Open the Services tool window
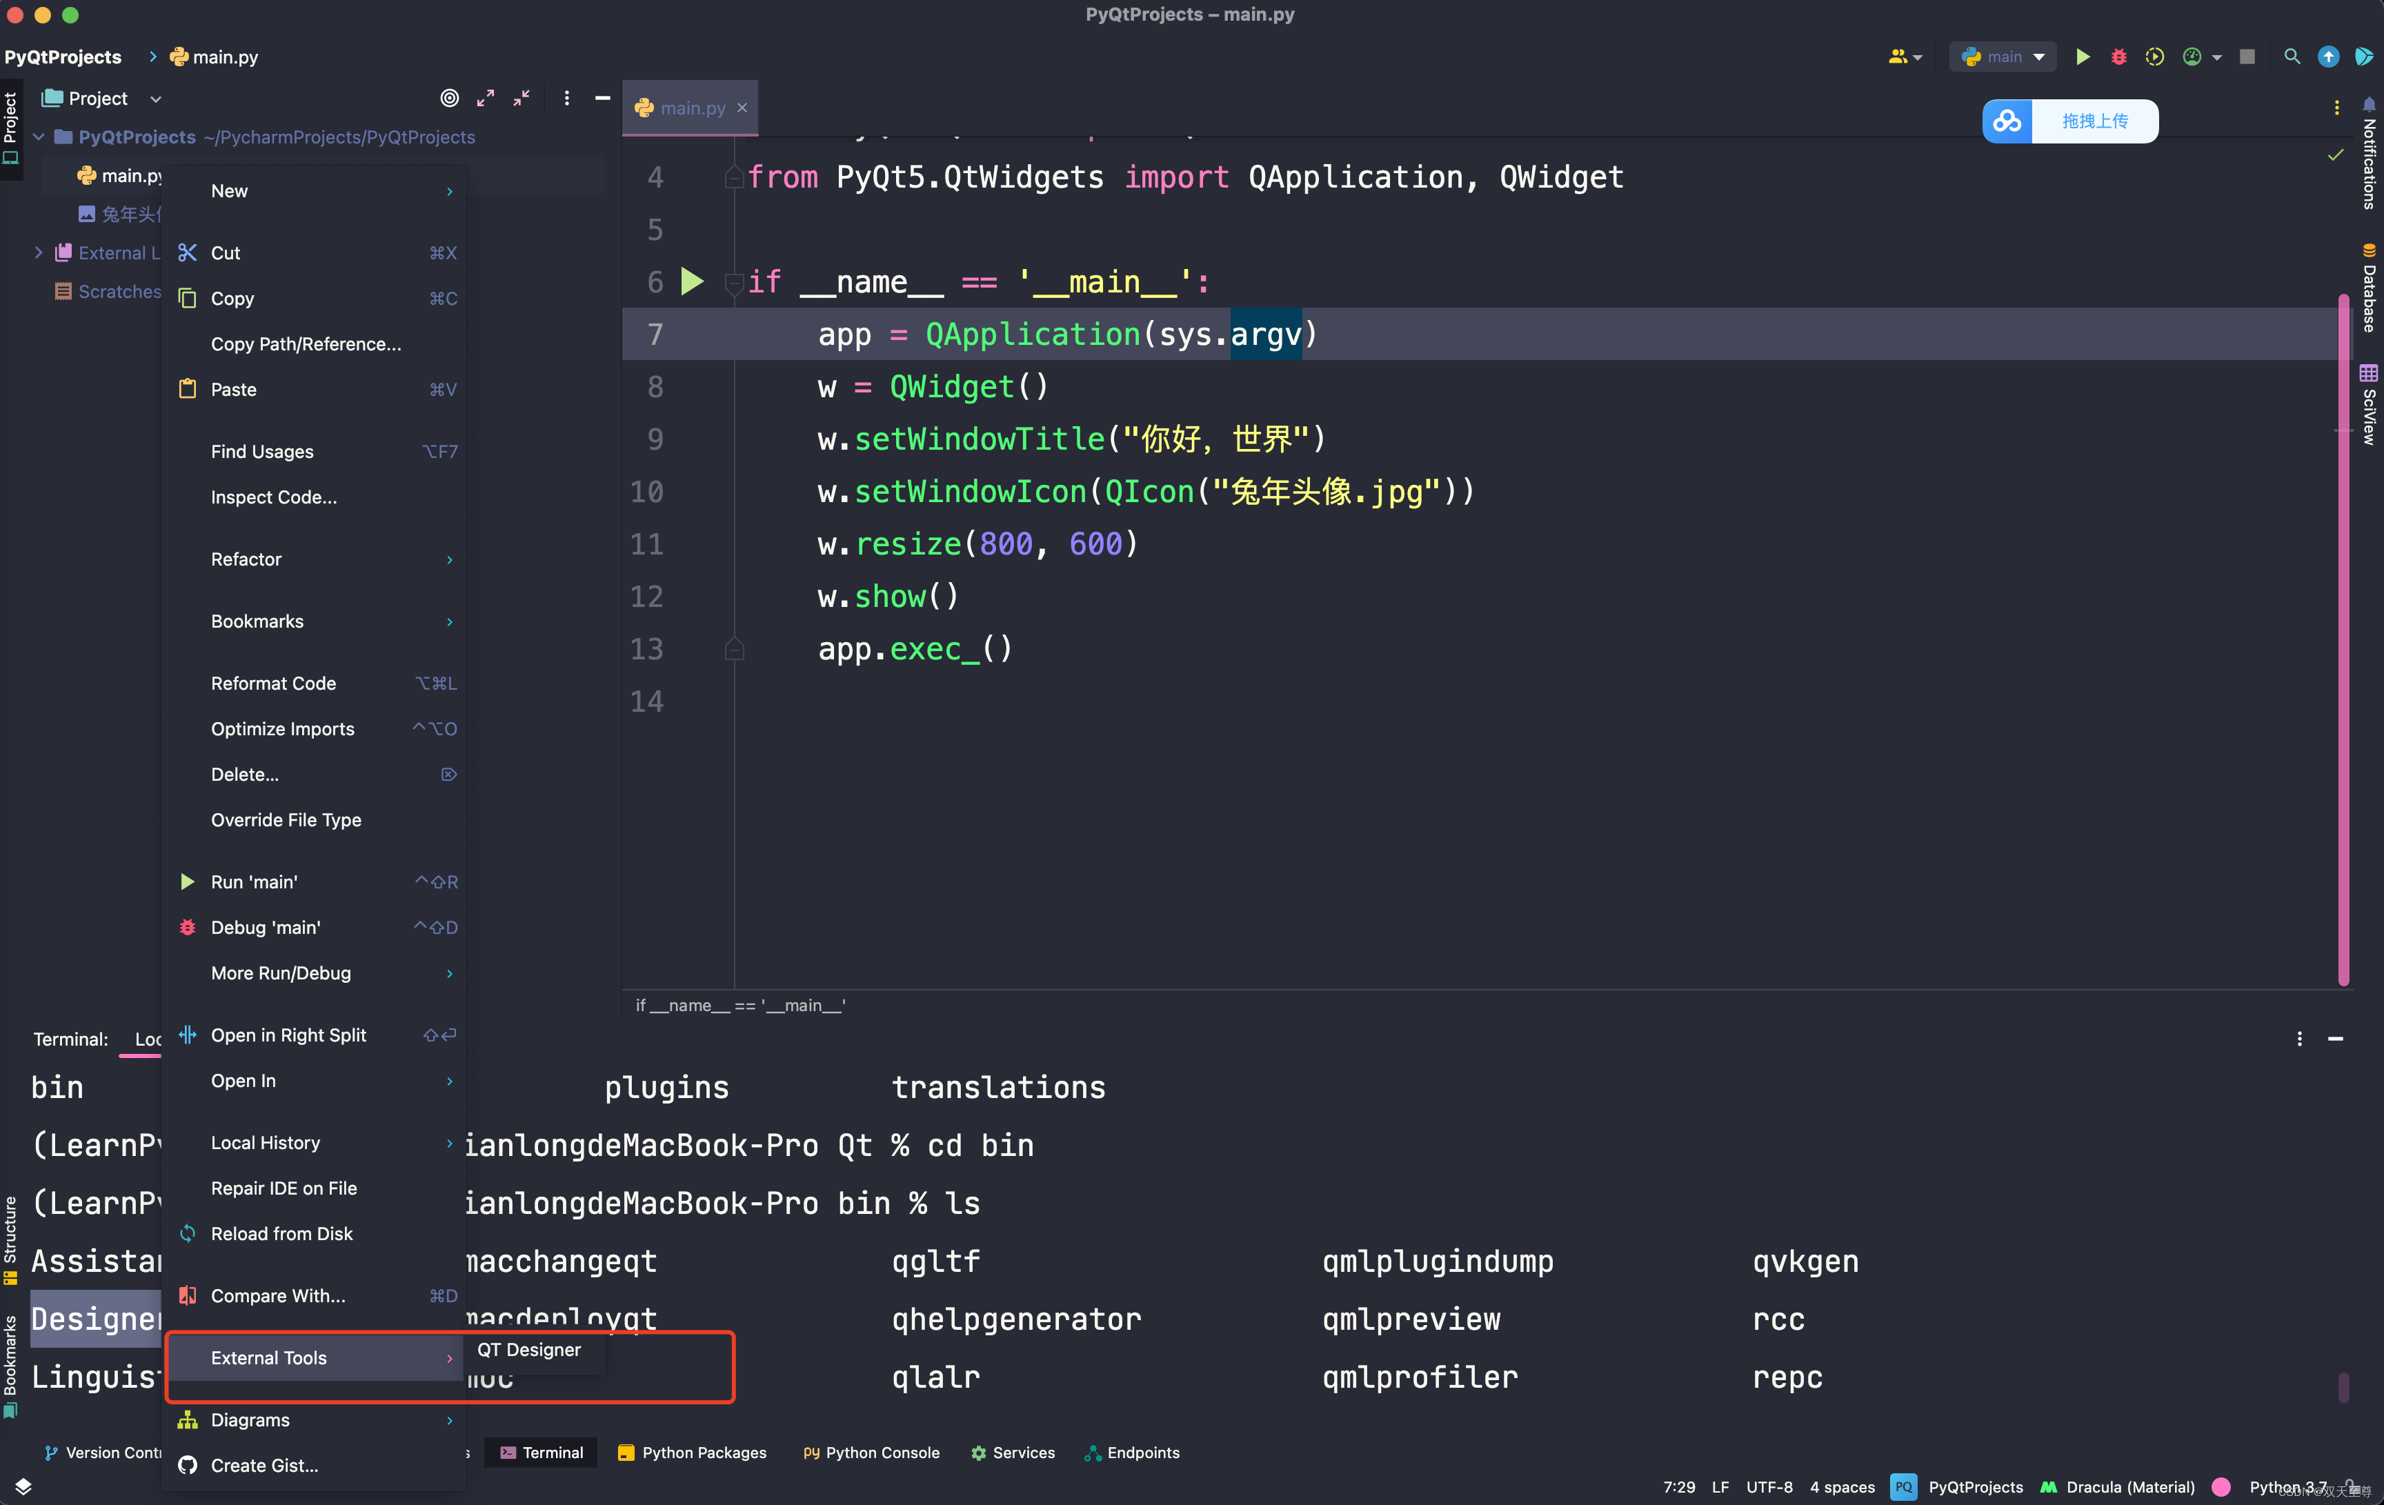 point(1013,1453)
